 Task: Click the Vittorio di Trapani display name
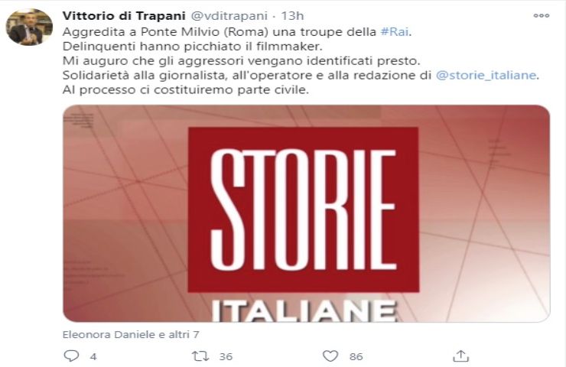coord(124,16)
